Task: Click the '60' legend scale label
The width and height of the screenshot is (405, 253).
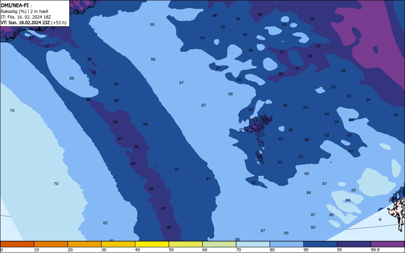Action: (205, 250)
